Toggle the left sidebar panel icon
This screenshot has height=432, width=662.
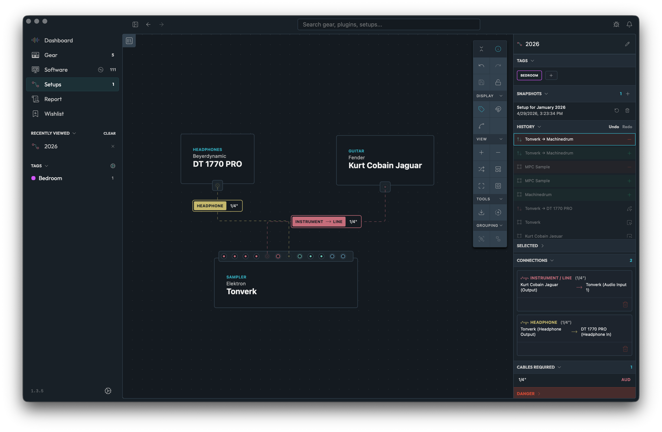135,25
